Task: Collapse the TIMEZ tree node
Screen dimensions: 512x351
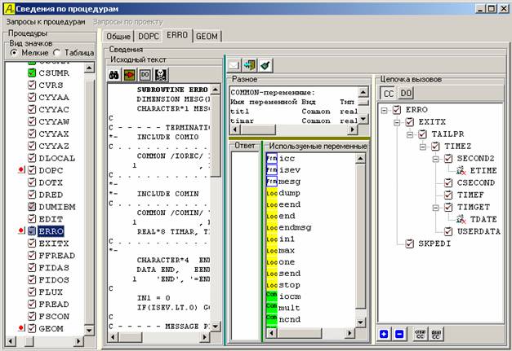Action: 422,147
